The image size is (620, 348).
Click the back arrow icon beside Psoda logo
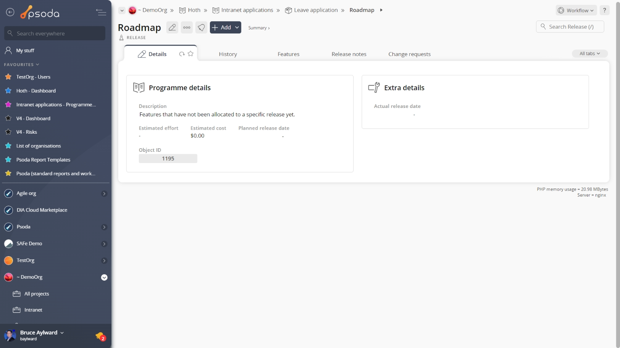pyautogui.click(x=10, y=12)
